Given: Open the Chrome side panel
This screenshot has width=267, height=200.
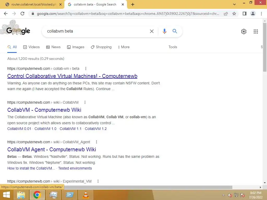Looking at the screenshot, I should point(245,14).
